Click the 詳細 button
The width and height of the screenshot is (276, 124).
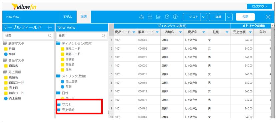pyautogui.click(x=218, y=17)
